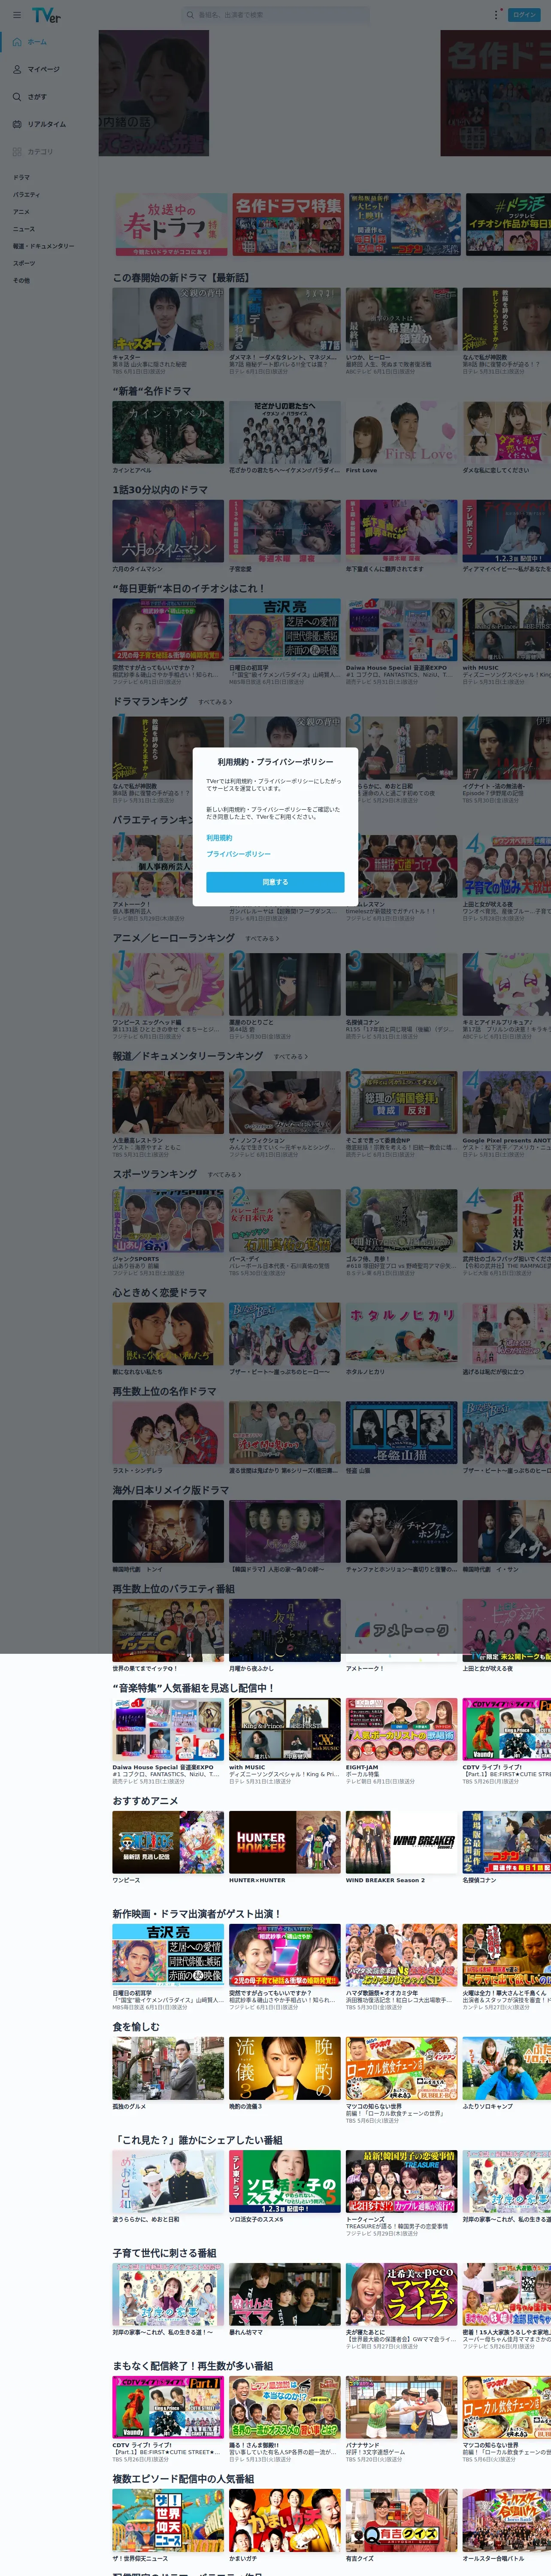Screen dimensions: 551x2576
Task: Open the 晩酌の流儀3 thumbnail
Action: (285, 2068)
